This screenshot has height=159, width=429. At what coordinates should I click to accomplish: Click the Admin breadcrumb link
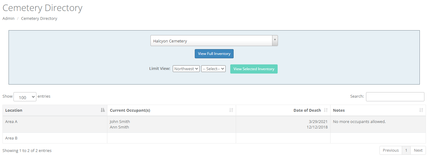(9, 19)
